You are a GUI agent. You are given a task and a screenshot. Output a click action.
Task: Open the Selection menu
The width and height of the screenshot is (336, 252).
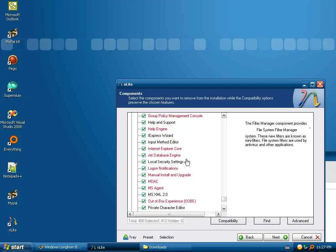pyautogui.click(x=166, y=237)
